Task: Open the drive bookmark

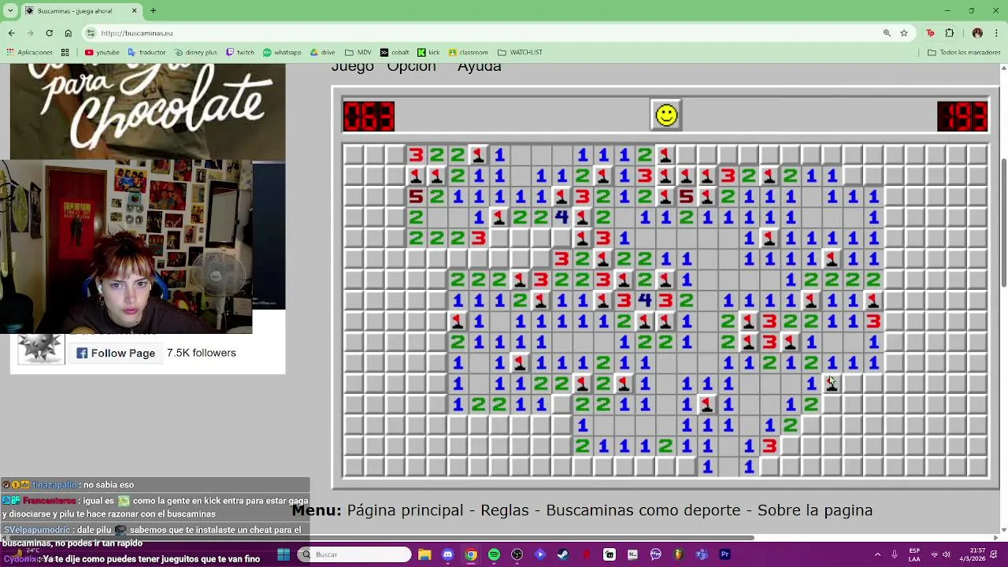Action: (x=322, y=53)
